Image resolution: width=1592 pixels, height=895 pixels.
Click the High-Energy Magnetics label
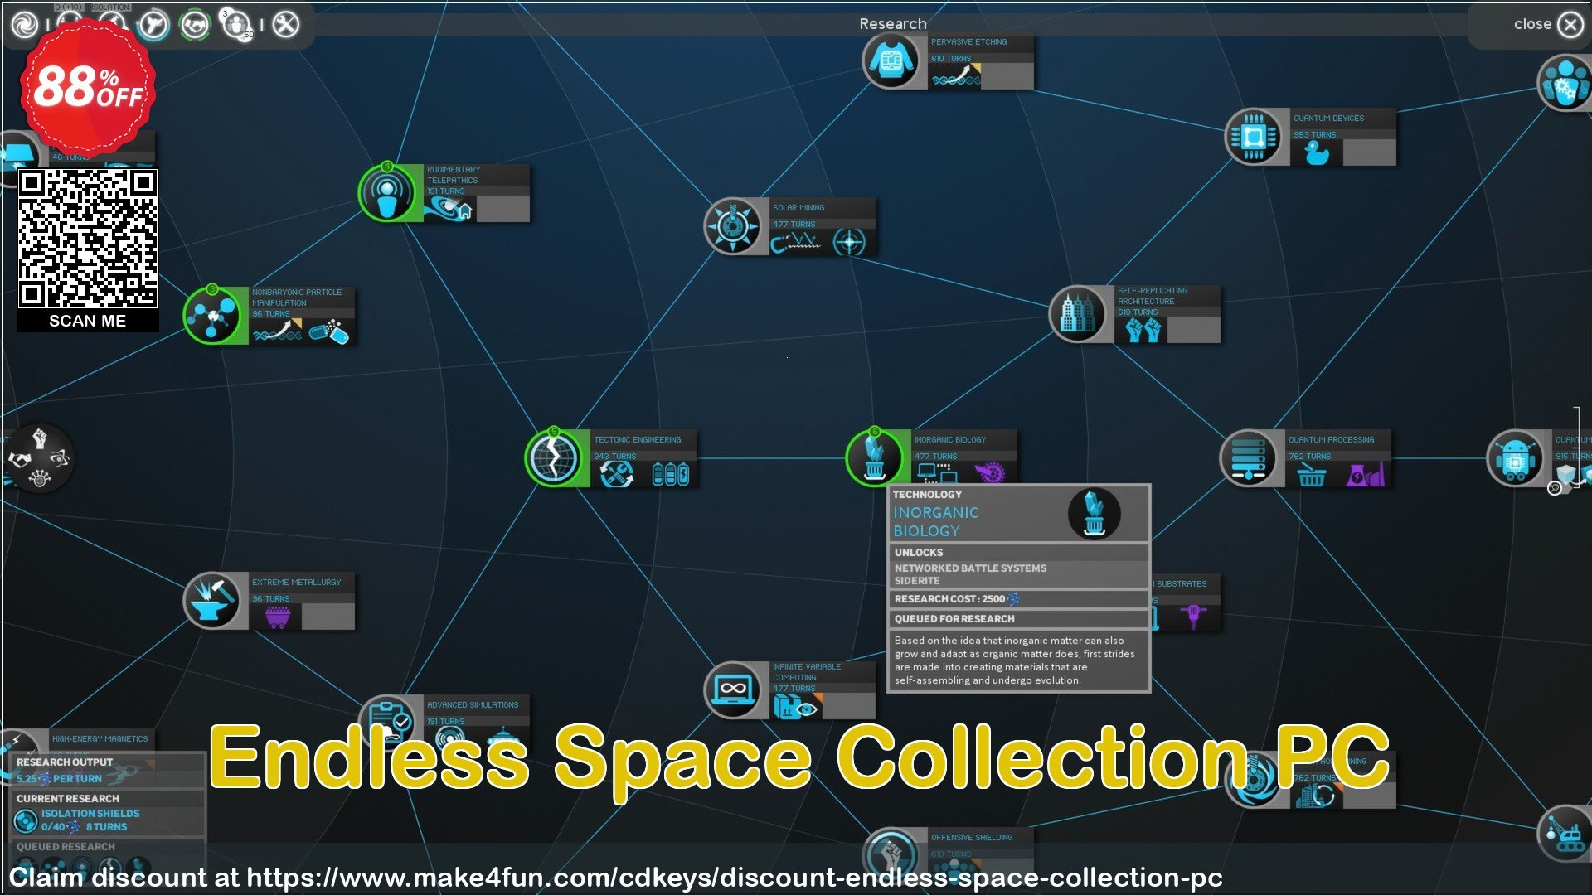click(99, 739)
